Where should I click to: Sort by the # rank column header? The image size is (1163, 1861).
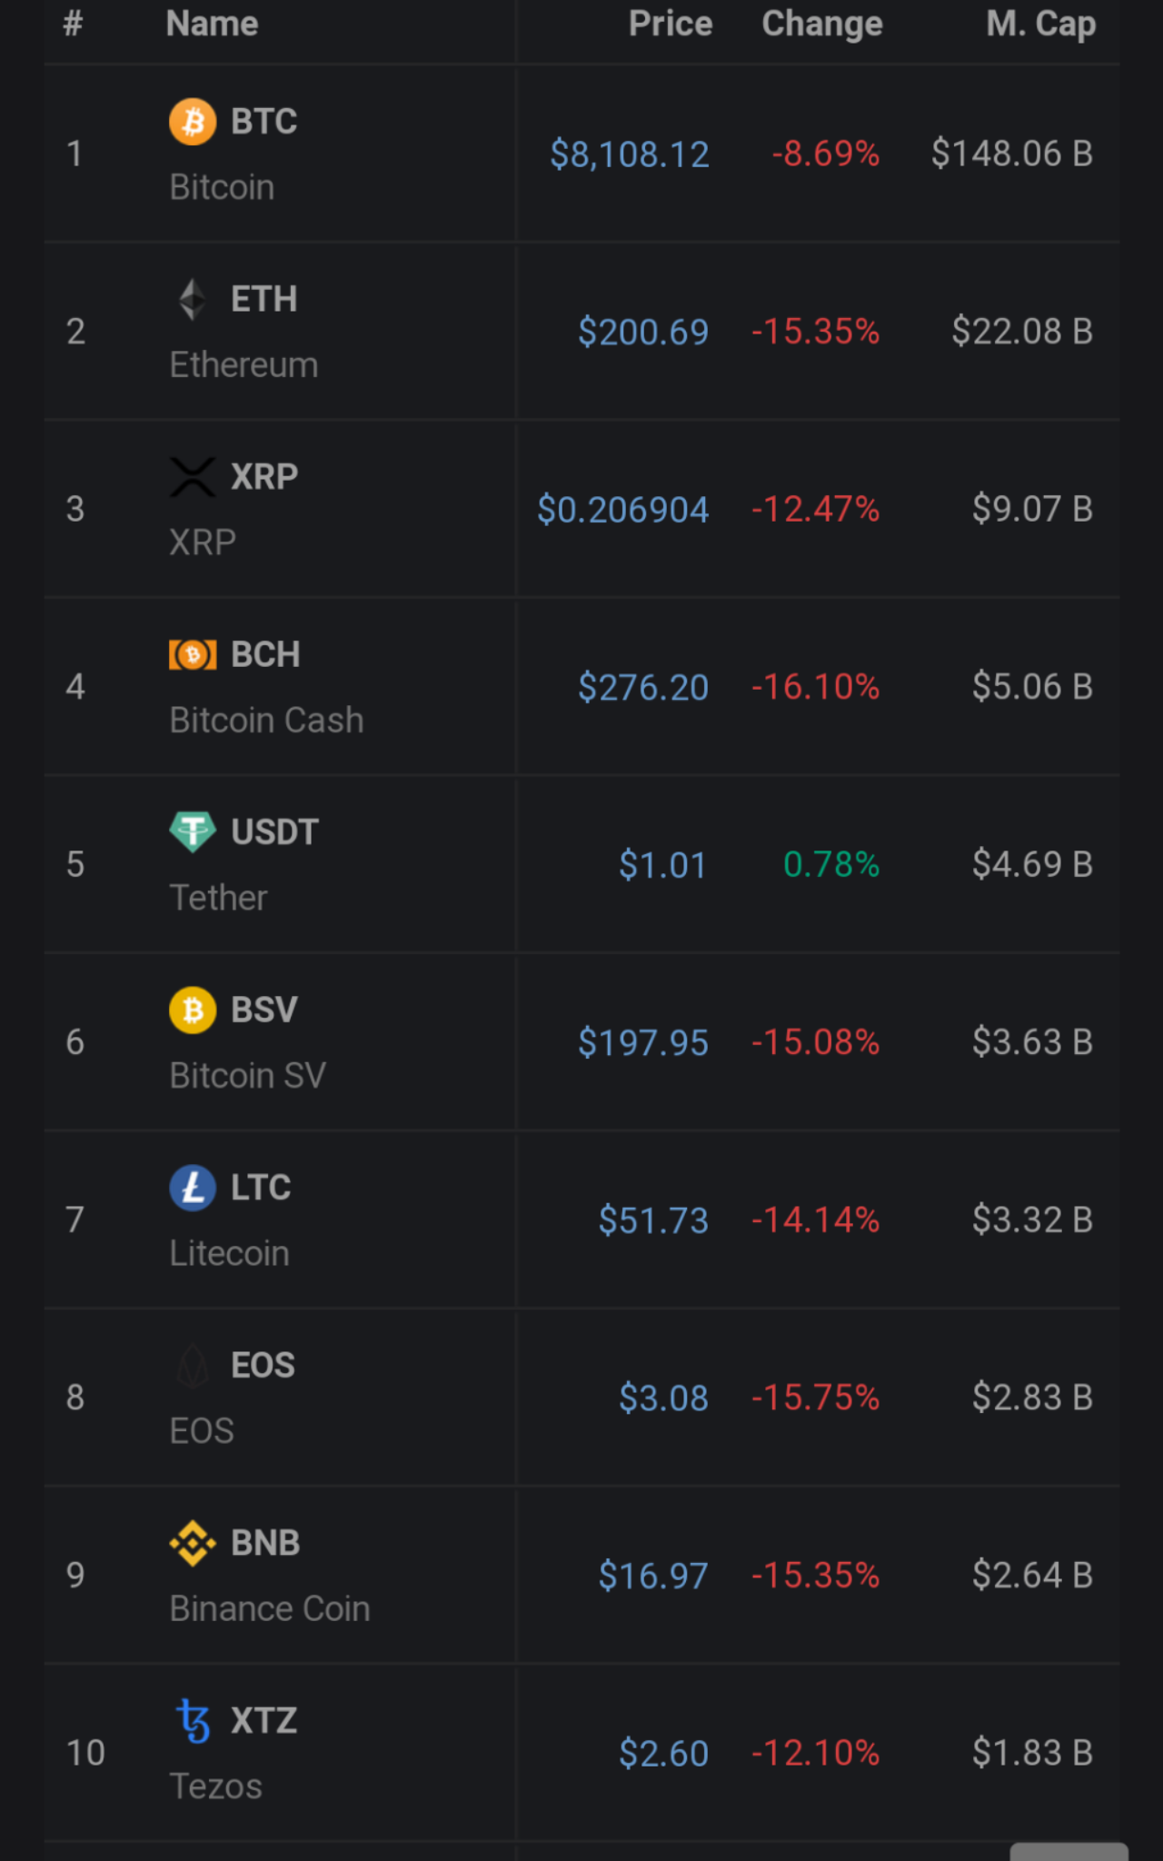click(x=73, y=23)
